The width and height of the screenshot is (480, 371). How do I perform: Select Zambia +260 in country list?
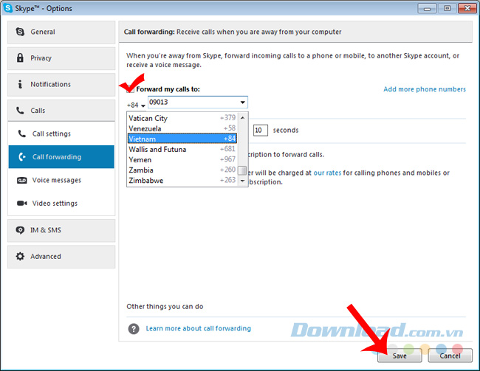click(182, 170)
